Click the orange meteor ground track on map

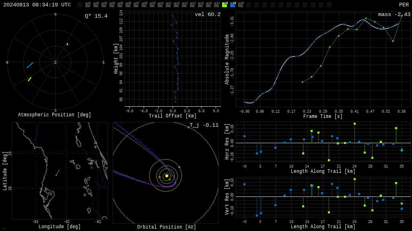pos(58,173)
